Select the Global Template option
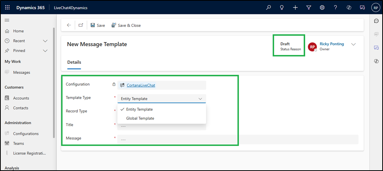The width and height of the screenshot is (383, 171). click(x=140, y=118)
